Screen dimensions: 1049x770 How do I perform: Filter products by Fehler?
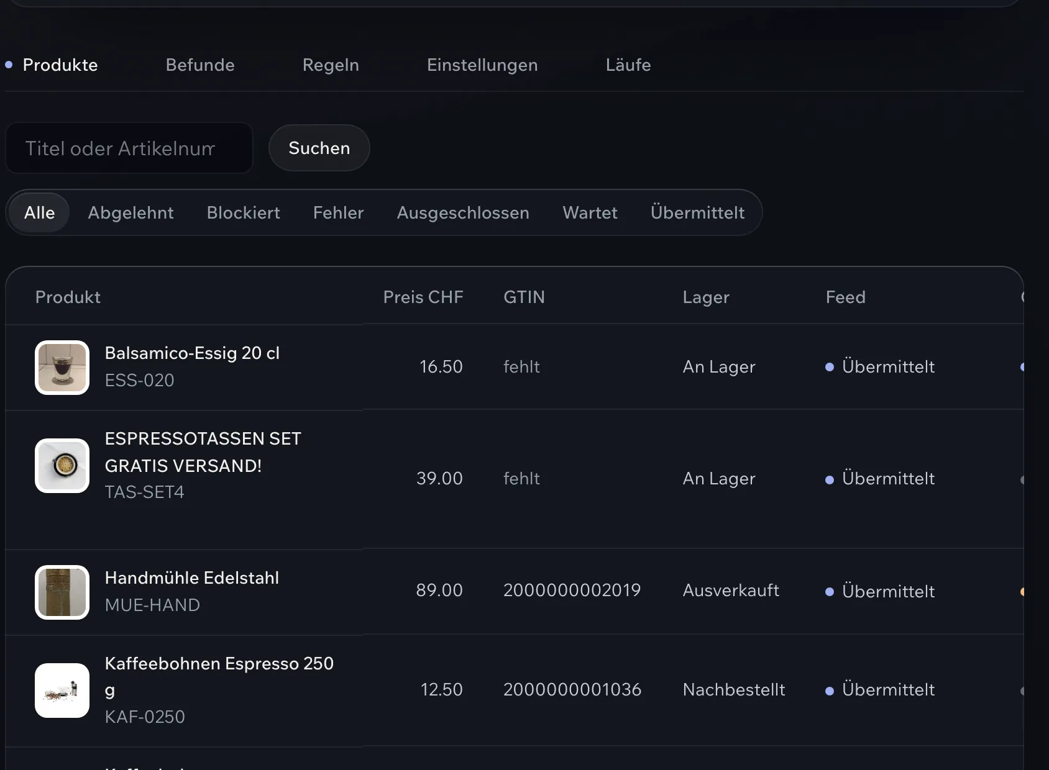pos(339,212)
